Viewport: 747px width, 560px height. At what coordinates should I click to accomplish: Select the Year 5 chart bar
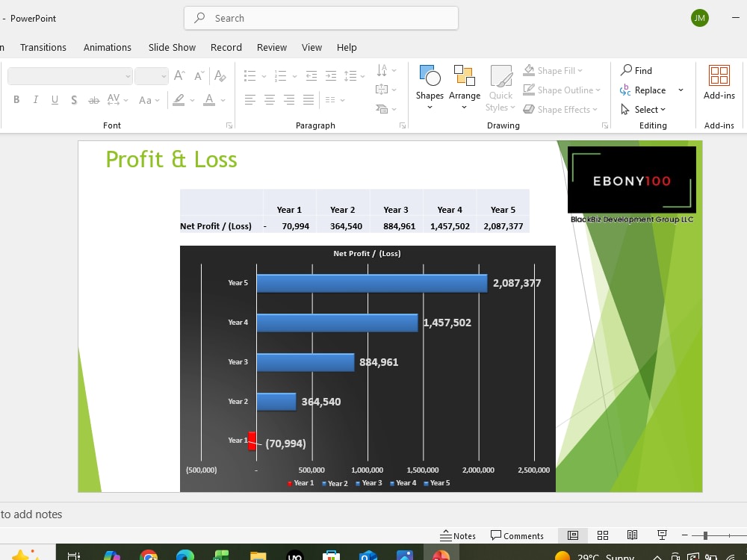[372, 283]
